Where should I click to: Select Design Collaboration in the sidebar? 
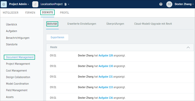(x=18, y=77)
